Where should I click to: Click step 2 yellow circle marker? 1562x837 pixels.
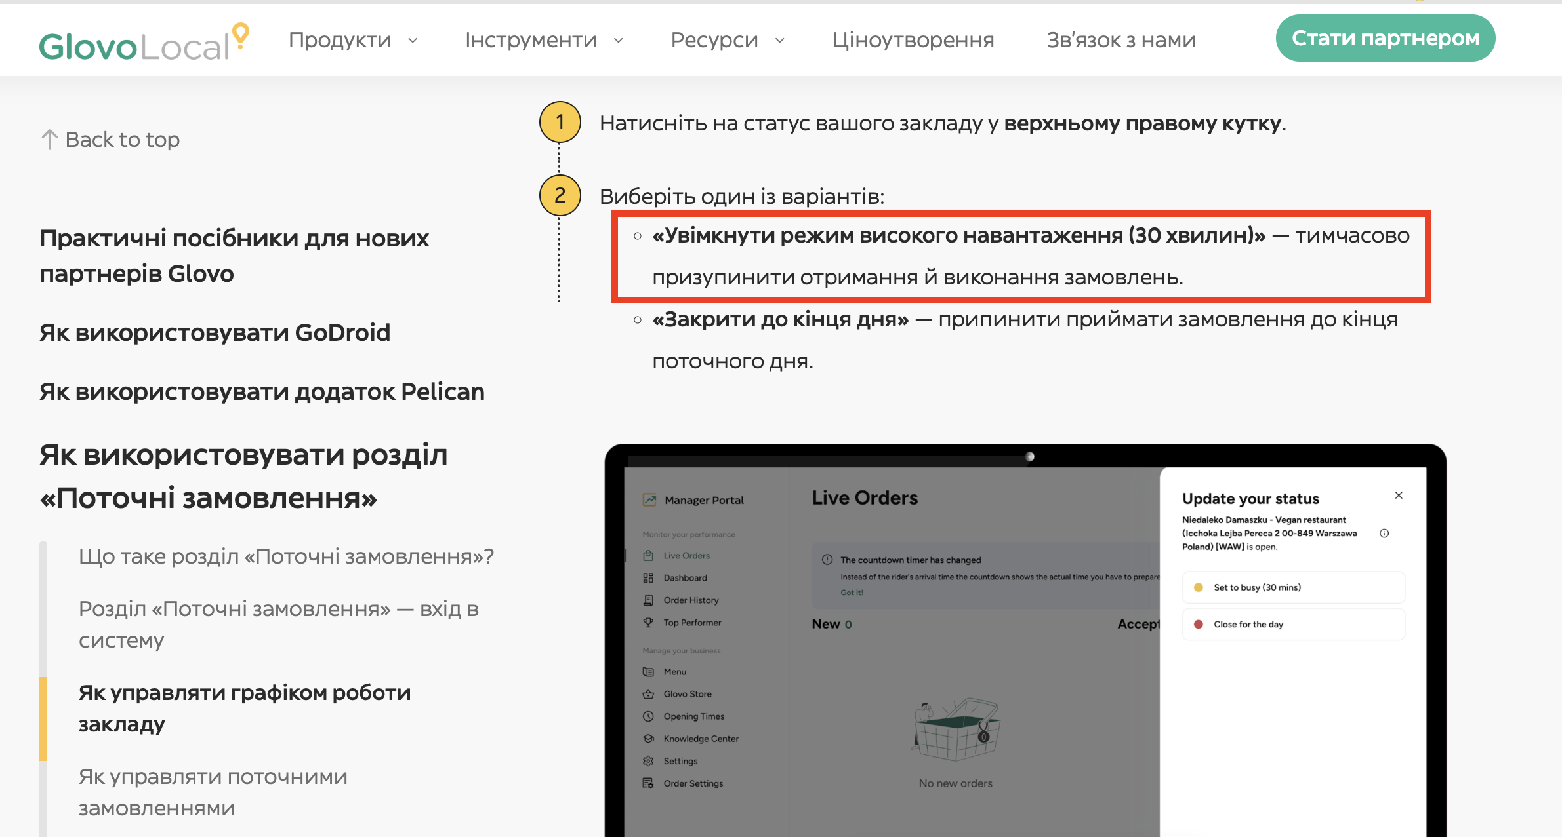pyautogui.click(x=560, y=195)
